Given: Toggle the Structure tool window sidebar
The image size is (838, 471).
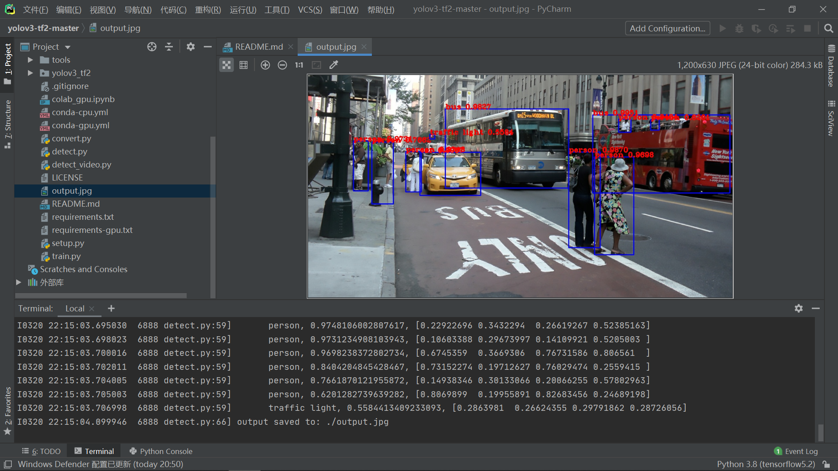Looking at the screenshot, I should click(7, 124).
